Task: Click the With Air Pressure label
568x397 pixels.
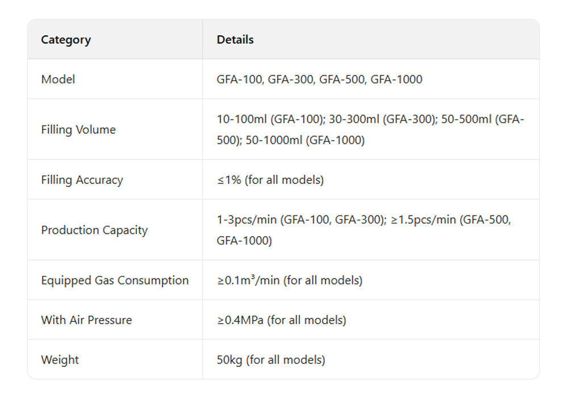Action: [x=86, y=320]
